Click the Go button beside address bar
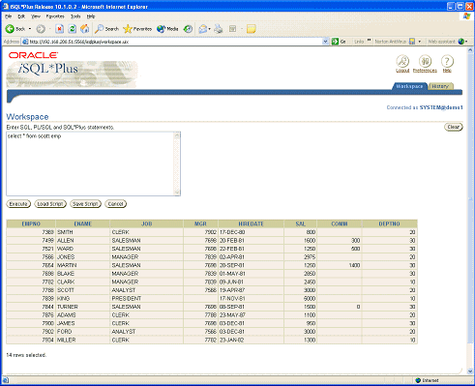This screenshot has height=386, width=475. point(339,42)
